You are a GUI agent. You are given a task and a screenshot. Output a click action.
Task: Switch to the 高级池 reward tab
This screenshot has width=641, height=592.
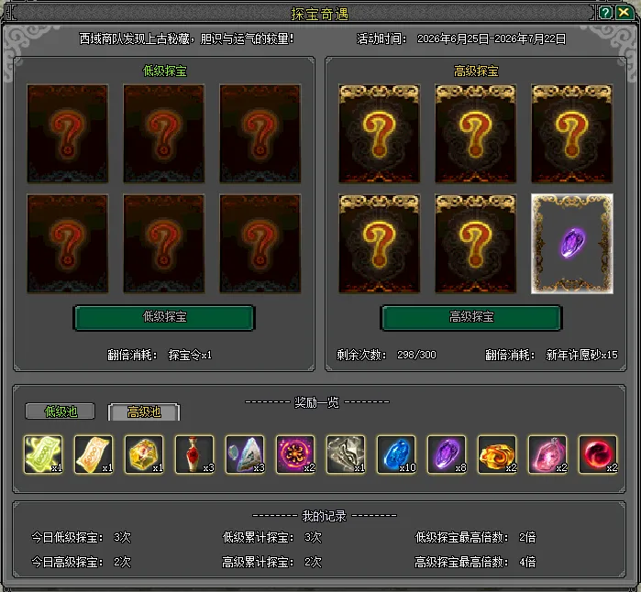tap(144, 411)
